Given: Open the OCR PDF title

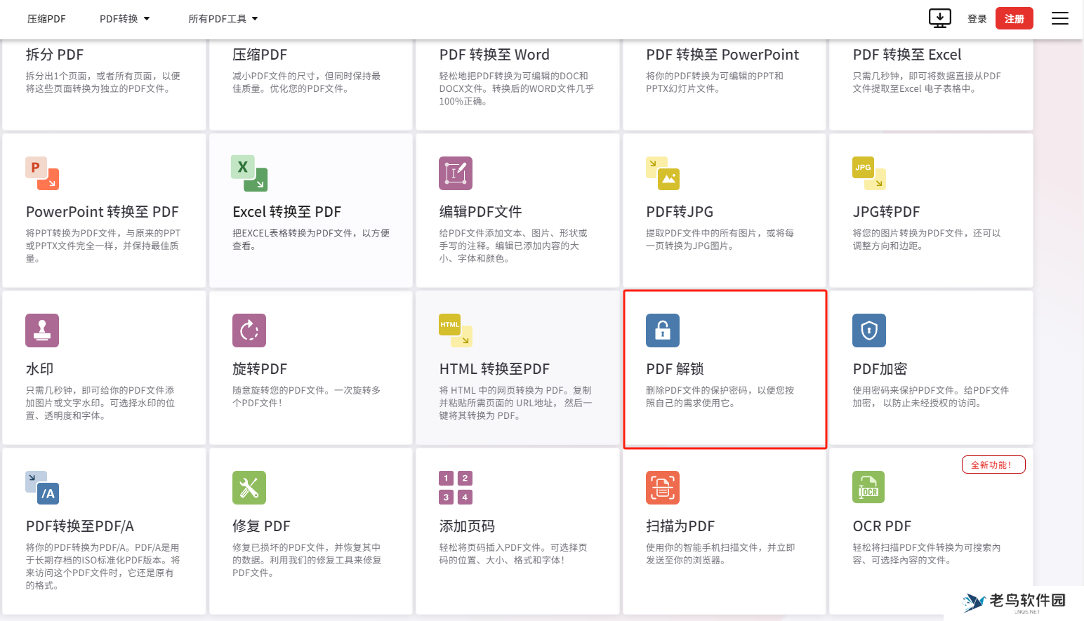Looking at the screenshot, I should [882, 526].
